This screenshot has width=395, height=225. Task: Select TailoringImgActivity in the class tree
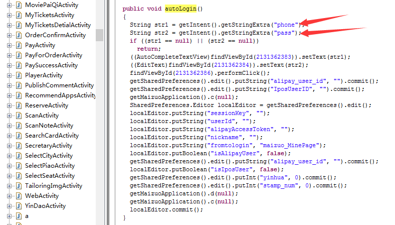(54, 186)
